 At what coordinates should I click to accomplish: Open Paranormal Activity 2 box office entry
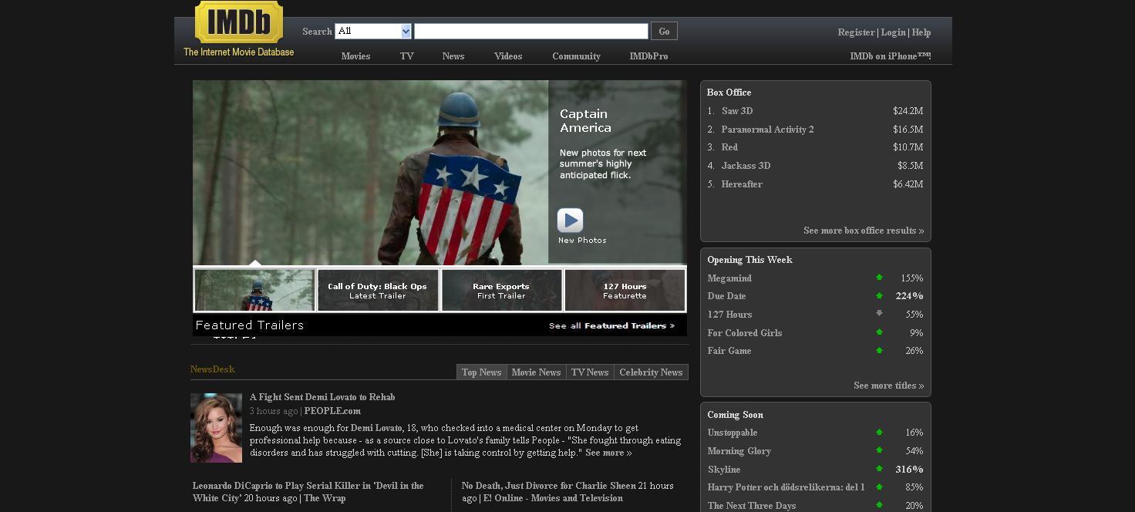767,130
